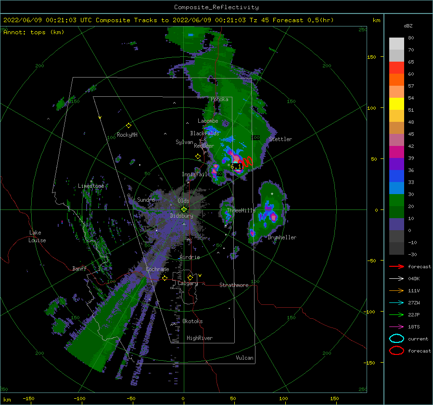The image size is (433, 405).
Task: Click the Strathmore label
Action: coord(234,285)
